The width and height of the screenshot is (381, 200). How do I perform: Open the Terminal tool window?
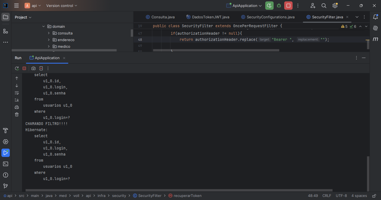[x=6, y=164]
